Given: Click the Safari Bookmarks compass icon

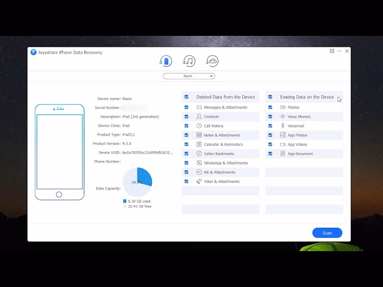Looking at the screenshot, I should (x=199, y=154).
